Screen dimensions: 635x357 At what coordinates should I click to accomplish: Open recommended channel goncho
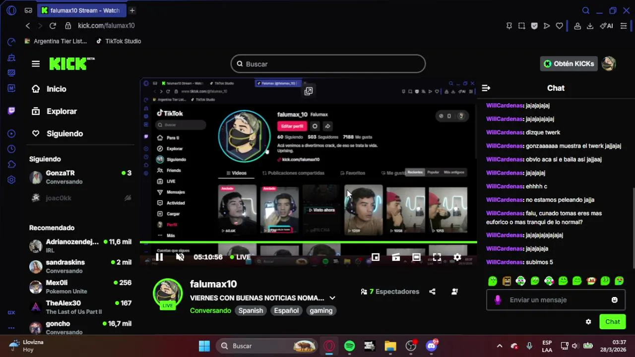pyautogui.click(x=80, y=327)
